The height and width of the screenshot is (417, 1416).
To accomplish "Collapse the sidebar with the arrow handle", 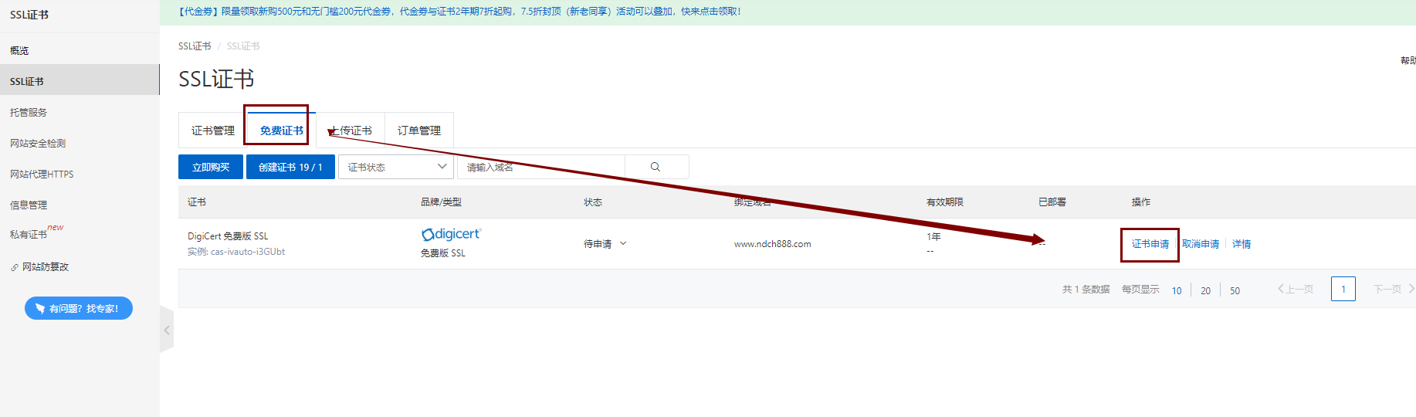I will click(167, 330).
